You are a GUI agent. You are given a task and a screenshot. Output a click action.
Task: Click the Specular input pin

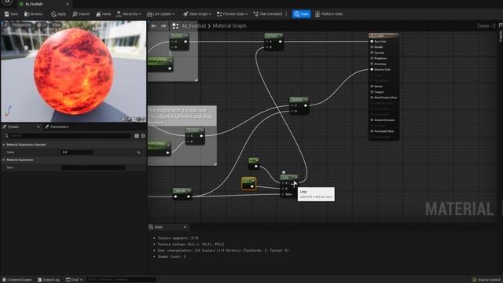372,53
